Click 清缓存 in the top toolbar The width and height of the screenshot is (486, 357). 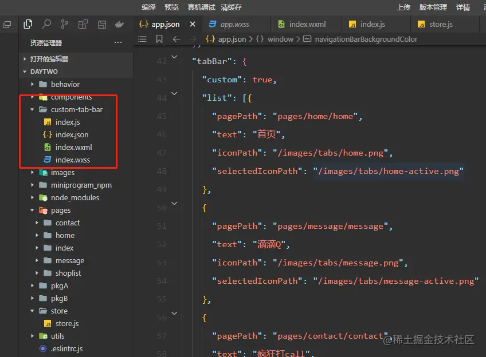click(x=231, y=7)
